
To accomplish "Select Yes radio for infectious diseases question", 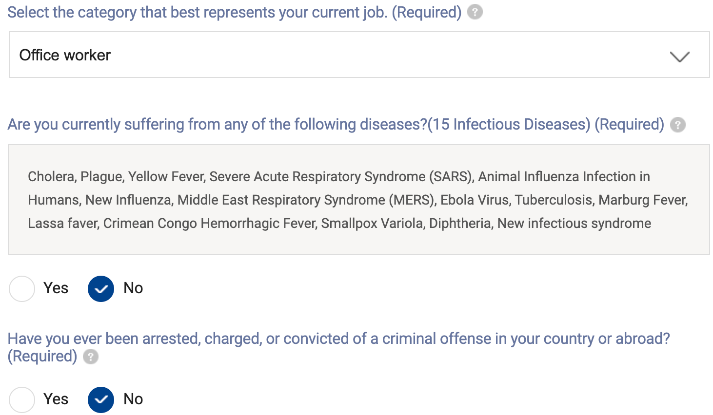I will [x=22, y=289].
